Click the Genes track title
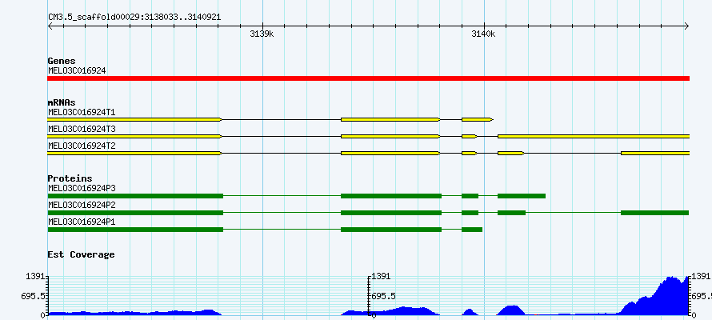Image resolution: width=712 pixels, height=320 pixels. click(62, 61)
